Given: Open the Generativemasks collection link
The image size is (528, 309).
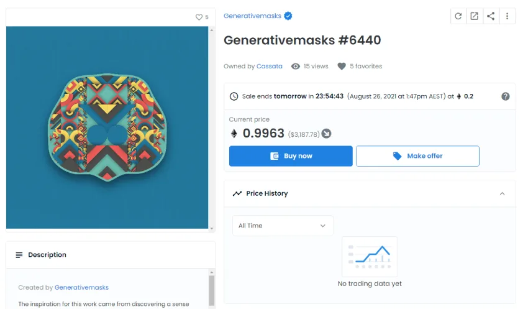Looking at the screenshot, I should 252,16.
